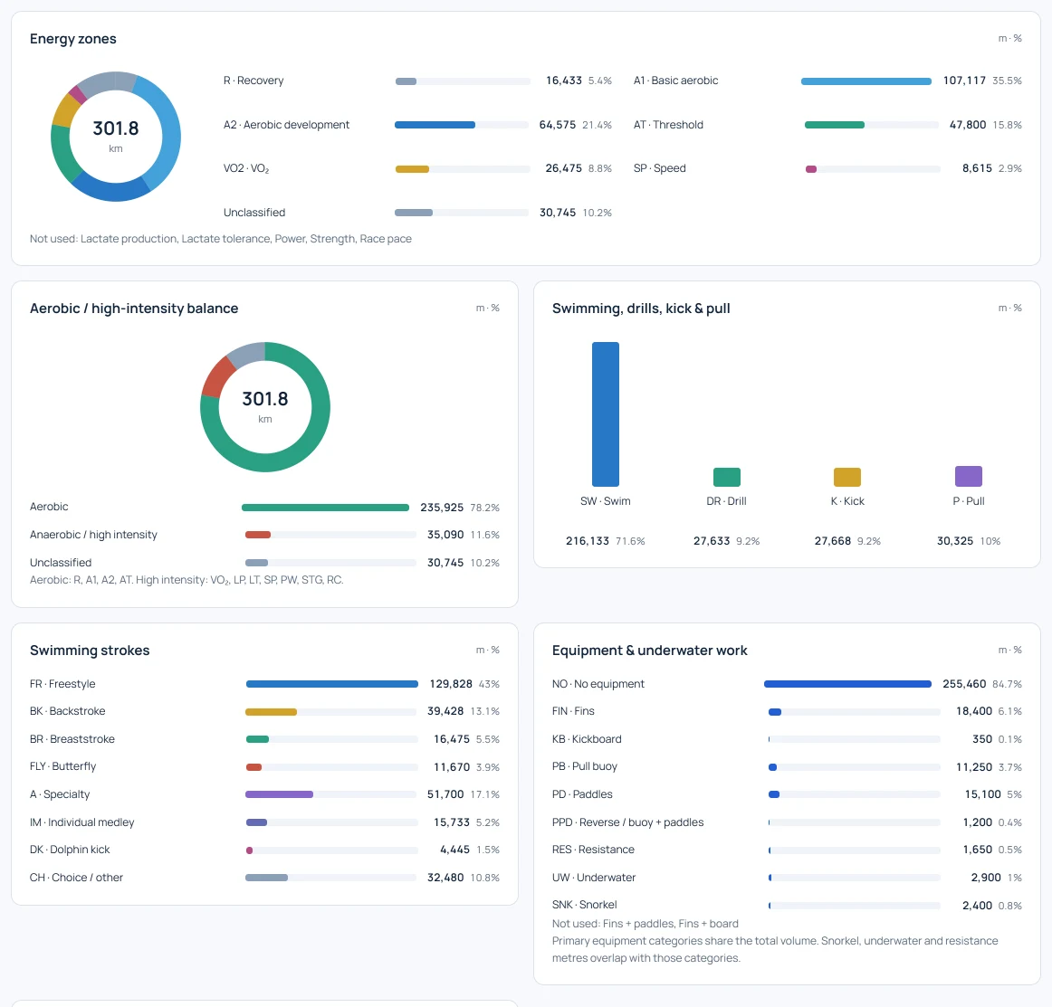Screen dimensions: 1052x1007
Task: Select the 30,325 Pull value
Action: [x=955, y=541]
